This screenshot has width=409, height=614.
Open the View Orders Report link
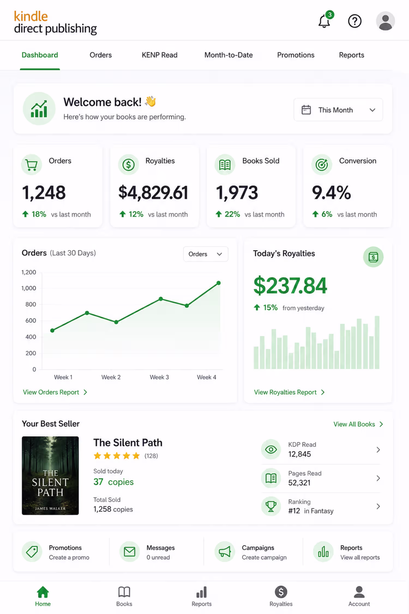point(55,392)
